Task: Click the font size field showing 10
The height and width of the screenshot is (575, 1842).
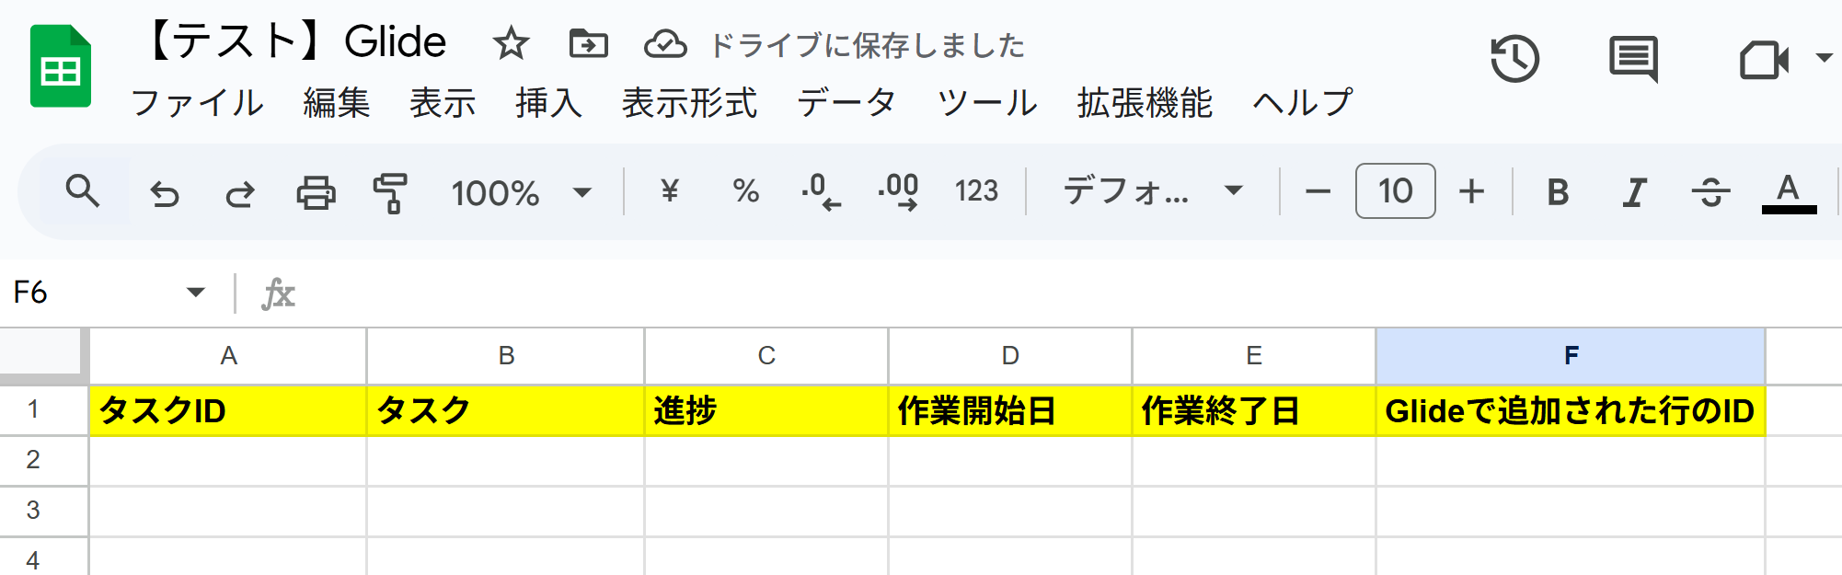Action: [1395, 190]
